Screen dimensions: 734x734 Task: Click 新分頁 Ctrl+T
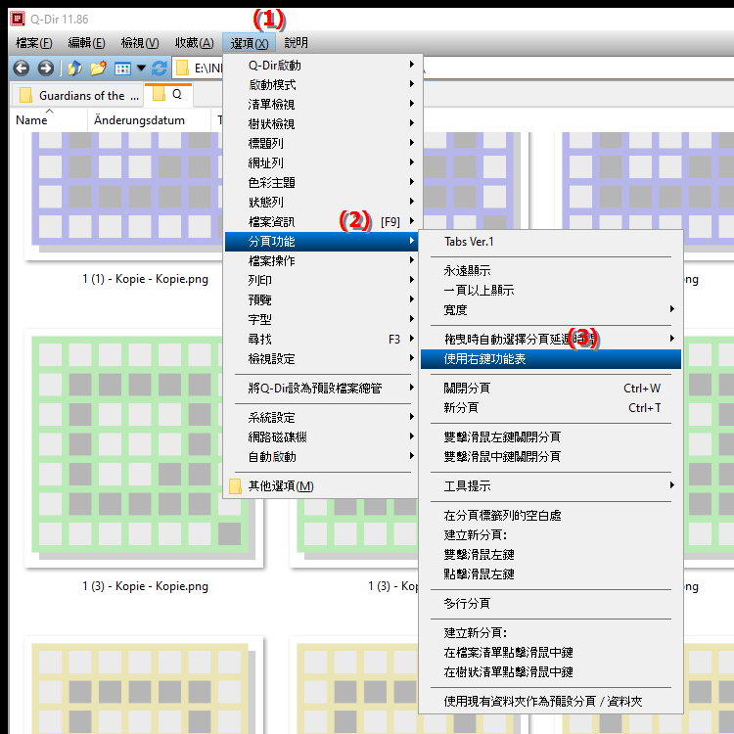coord(551,408)
